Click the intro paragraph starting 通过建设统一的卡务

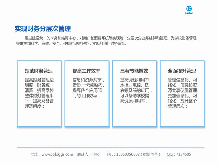coord(106,41)
